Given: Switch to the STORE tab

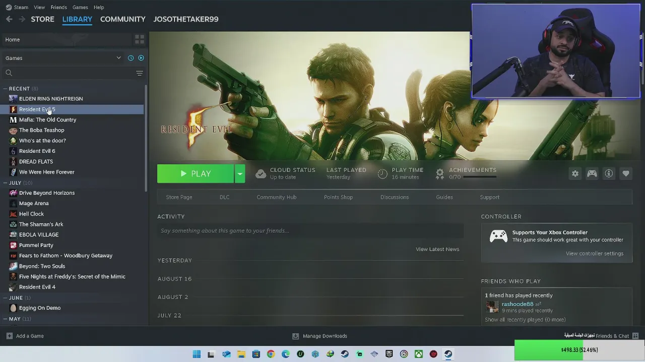Looking at the screenshot, I should point(42,19).
